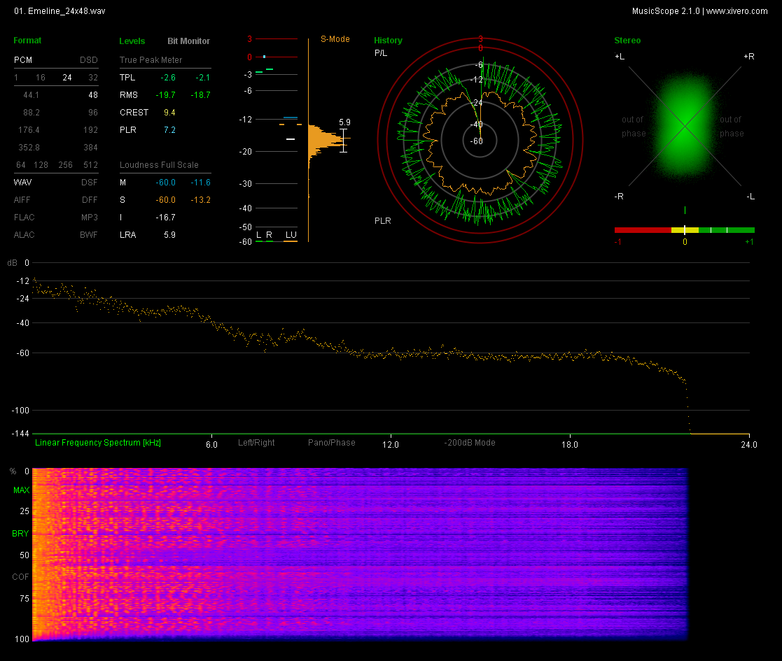
Task: Select BRY spectrogram color mode
Action: coord(20,534)
